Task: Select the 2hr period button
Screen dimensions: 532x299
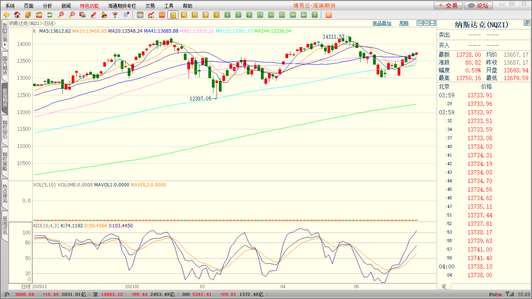Action: [x=293, y=15]
